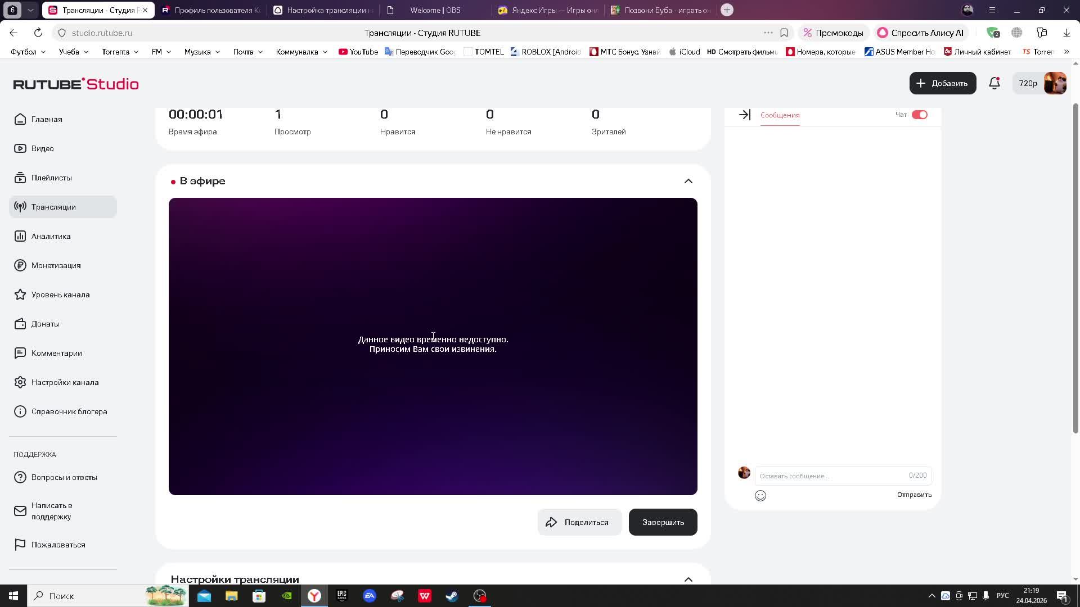Open Монетизация section in sidebar
The image size is (1080, 607).
click(x=56, y=265)
